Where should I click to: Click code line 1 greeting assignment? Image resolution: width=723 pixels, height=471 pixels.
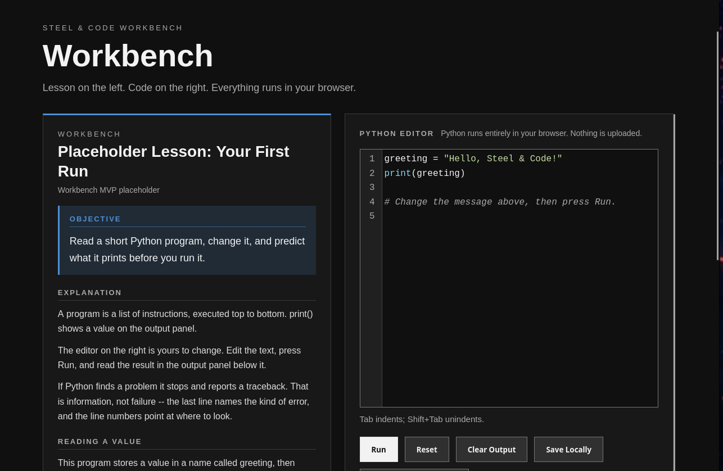(x=473, y=159)
